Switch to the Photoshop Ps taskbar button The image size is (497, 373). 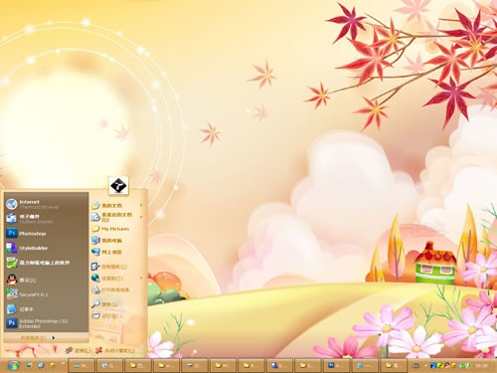tap(337, 365)
